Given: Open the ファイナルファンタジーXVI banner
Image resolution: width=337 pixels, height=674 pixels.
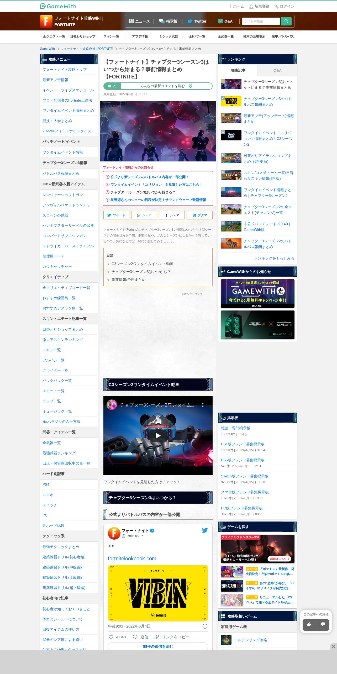Looking at the screenshot, I should point(258,549).
